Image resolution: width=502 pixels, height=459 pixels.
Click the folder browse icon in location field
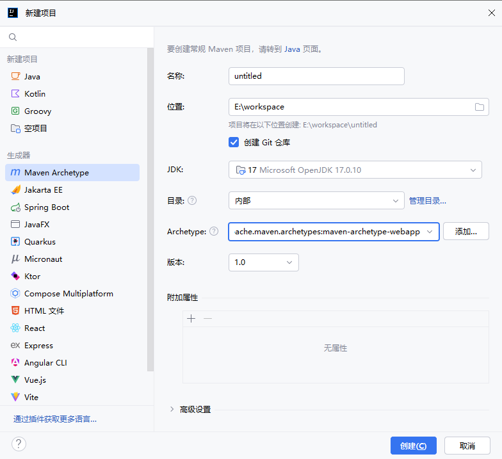479,107
